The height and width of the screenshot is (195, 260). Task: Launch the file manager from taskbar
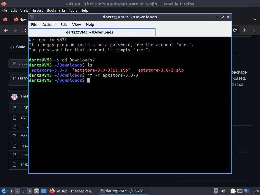(37, 191)
